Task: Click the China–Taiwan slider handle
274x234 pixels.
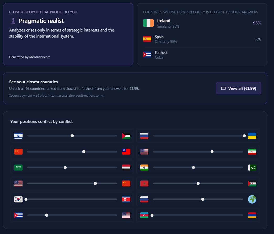Action: tap(84, 152)
